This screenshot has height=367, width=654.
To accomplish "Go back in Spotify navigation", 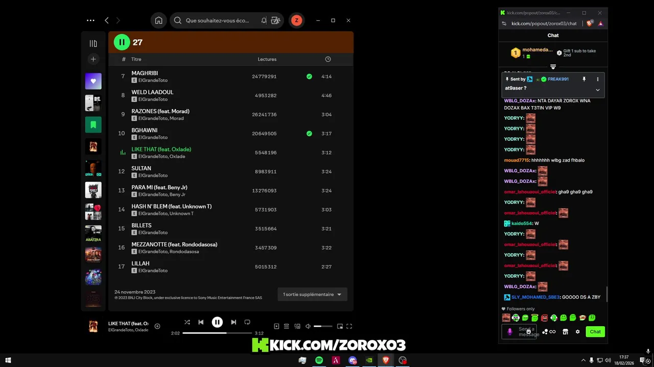I will (106, 20).
